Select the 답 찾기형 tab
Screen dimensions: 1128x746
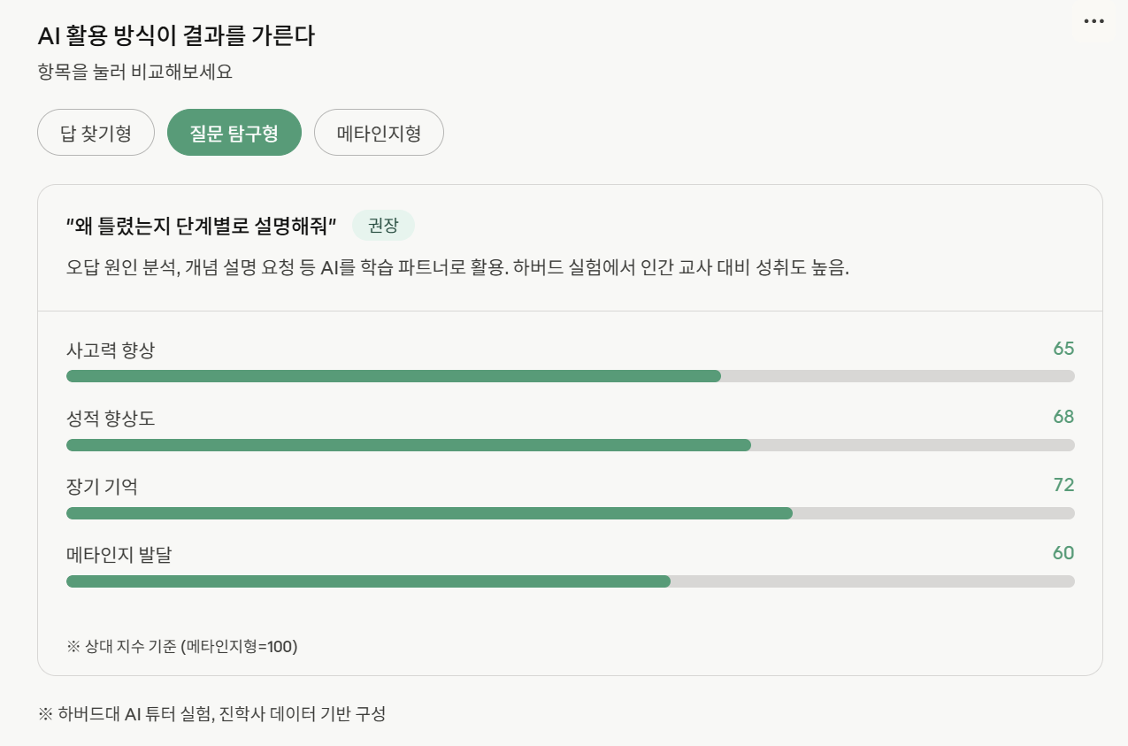96,133
